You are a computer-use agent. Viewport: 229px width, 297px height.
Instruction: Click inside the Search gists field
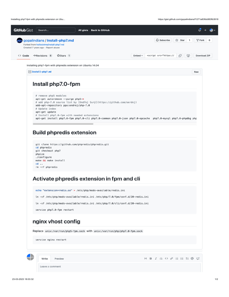(x=55, y=30)
